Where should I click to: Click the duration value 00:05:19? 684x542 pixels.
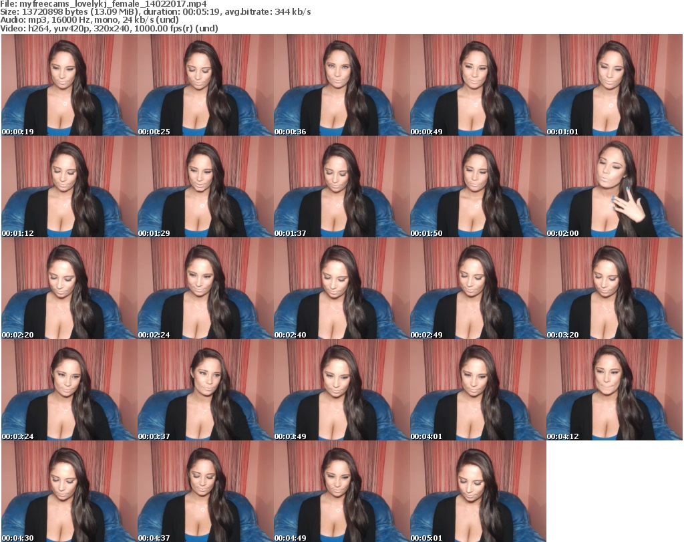pyautogui.click(x=202, y=12)
